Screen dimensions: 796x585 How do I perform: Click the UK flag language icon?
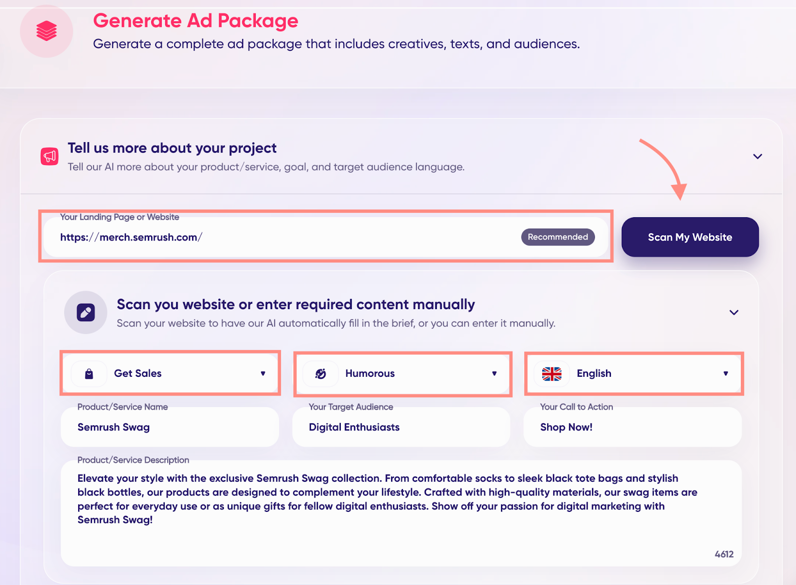pyautogui.click(x=551, y=374)
